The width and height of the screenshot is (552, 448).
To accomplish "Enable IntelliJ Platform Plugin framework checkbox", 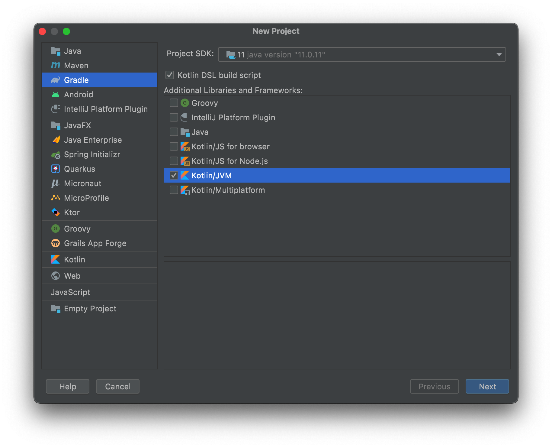I will 174,117.
